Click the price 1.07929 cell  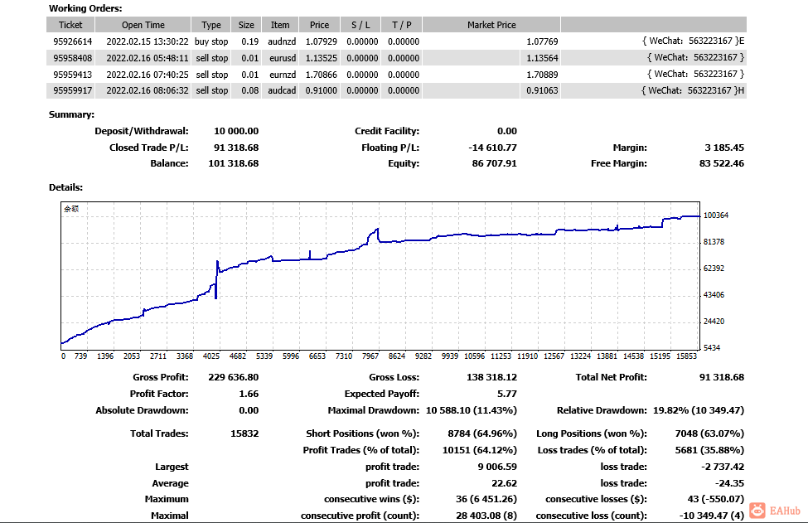point(321,41)
